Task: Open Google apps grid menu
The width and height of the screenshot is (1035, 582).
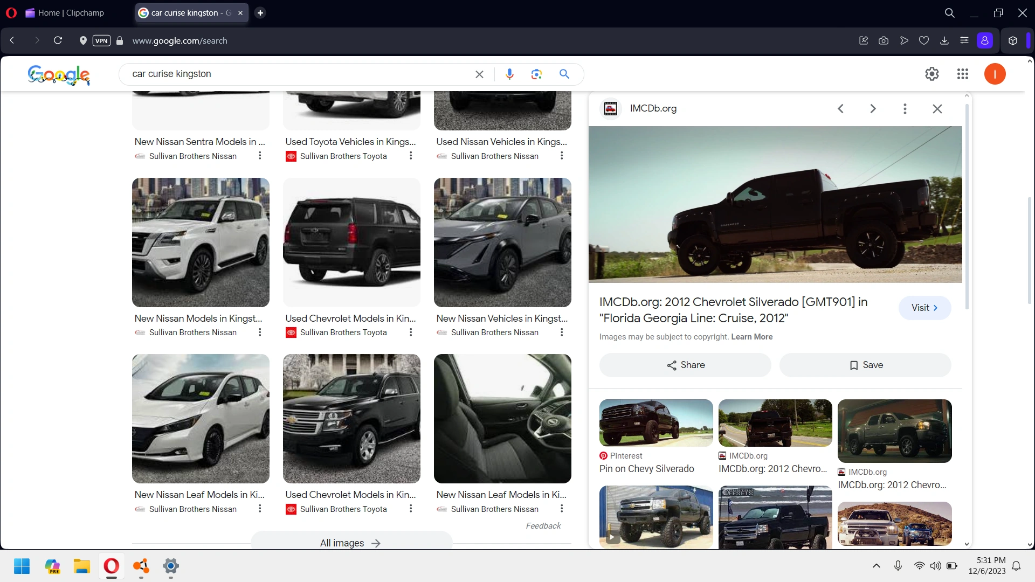Action: pos(963,74)
